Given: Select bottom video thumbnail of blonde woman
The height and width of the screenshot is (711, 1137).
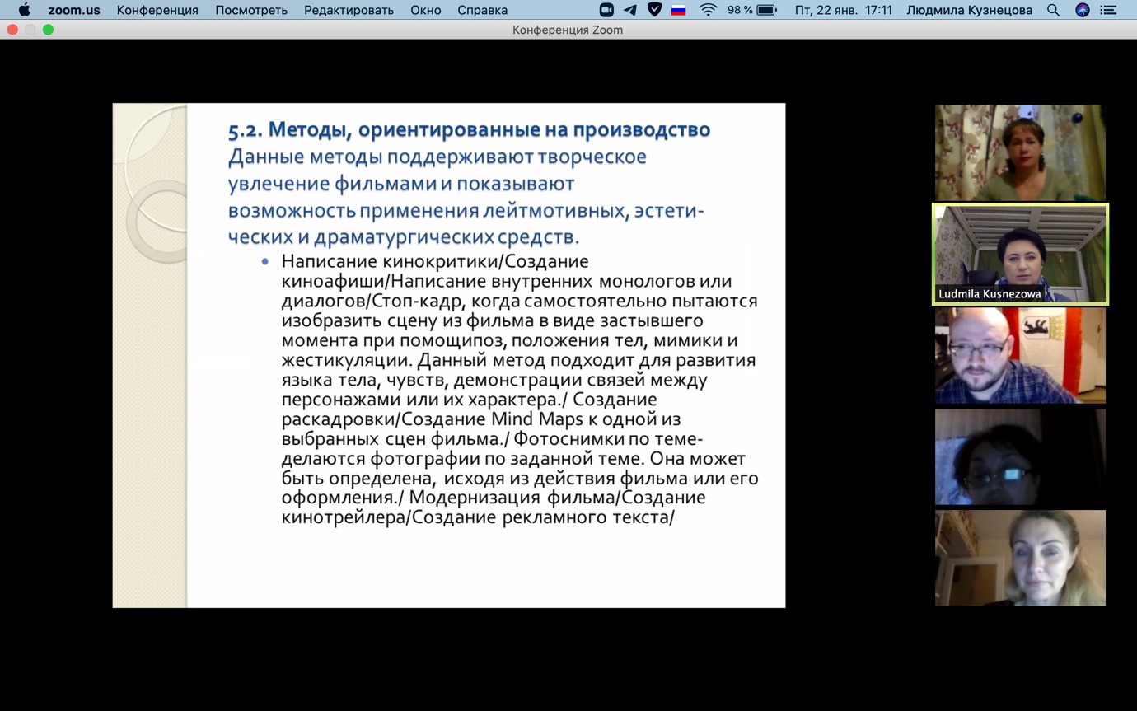Looking at the screenshot, I should point(1020,558).
